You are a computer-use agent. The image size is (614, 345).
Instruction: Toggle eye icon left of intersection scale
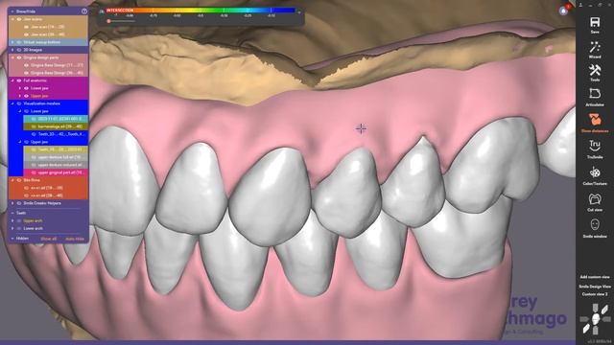(x=103, y=11)
